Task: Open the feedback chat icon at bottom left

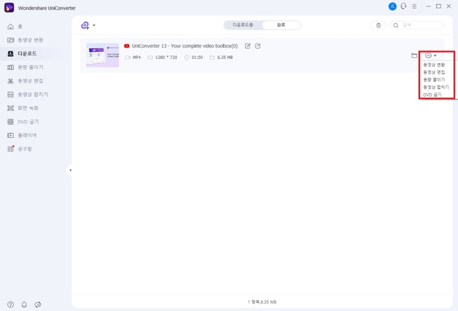Action: (x=38, y=305)
